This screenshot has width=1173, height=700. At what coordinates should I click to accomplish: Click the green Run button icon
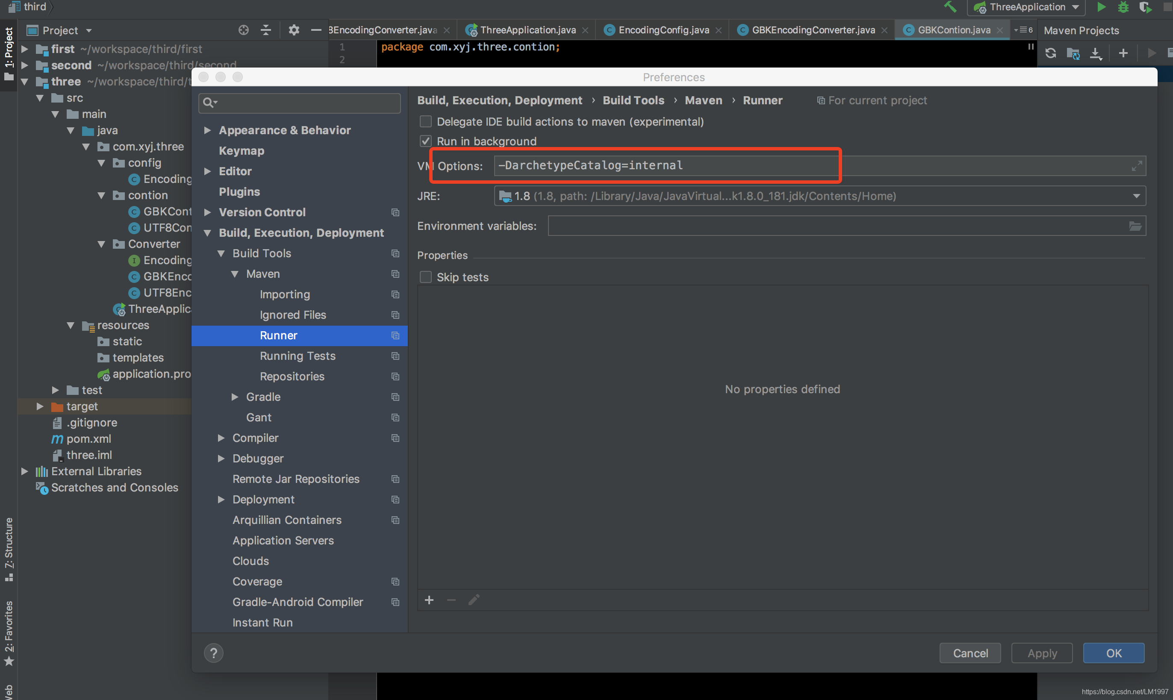(x=1101, y=7)
